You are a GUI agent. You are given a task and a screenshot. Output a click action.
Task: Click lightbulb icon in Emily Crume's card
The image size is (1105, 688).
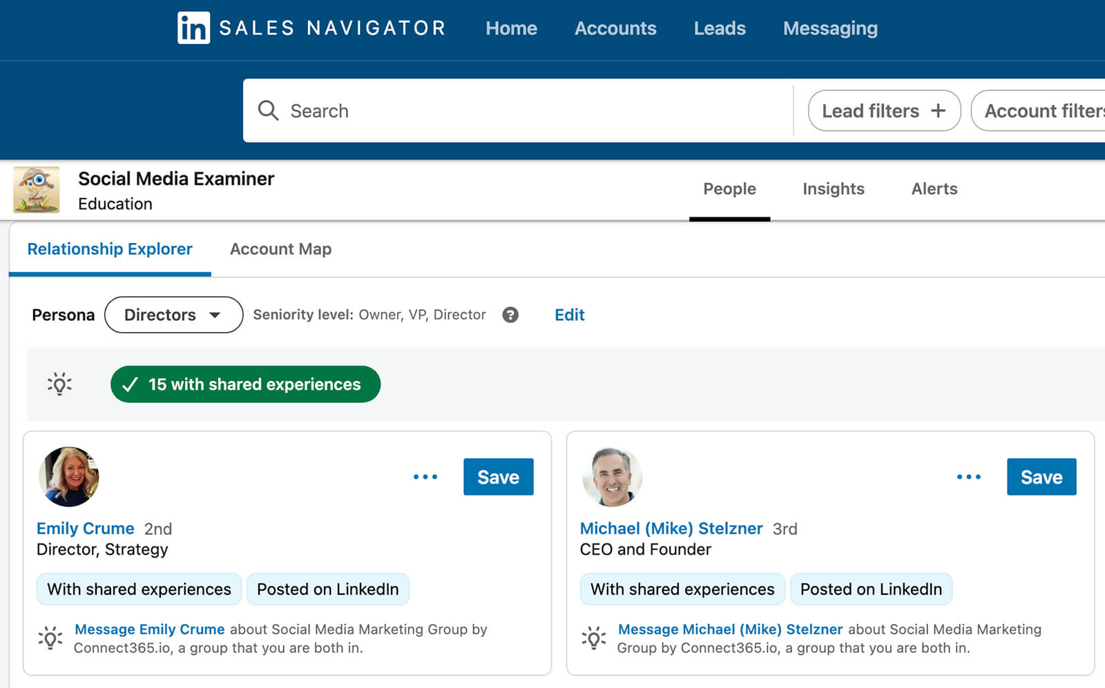(50, 638)
